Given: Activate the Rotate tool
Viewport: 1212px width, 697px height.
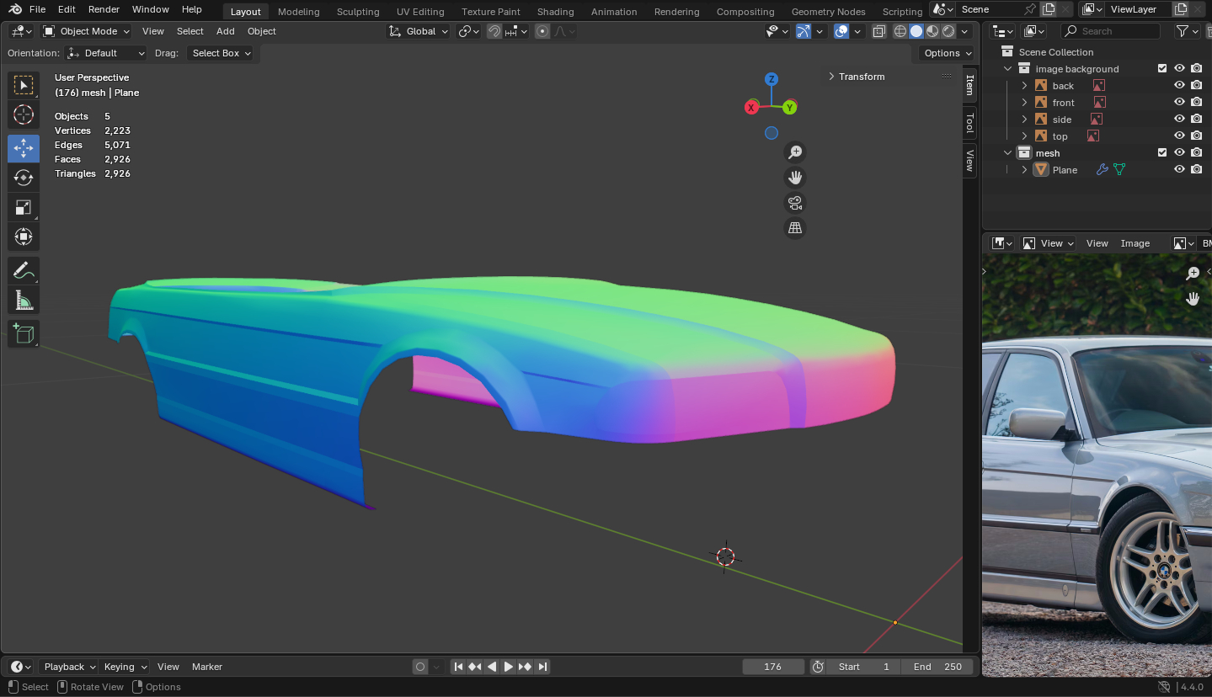Looking at the screenshot, I should pyautogui.click(x=24, y=178).
